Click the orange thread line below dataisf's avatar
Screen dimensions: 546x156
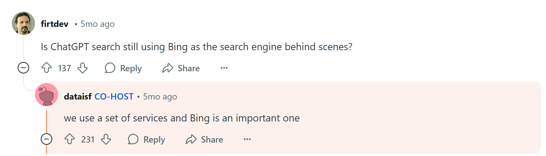click(47, 121)
